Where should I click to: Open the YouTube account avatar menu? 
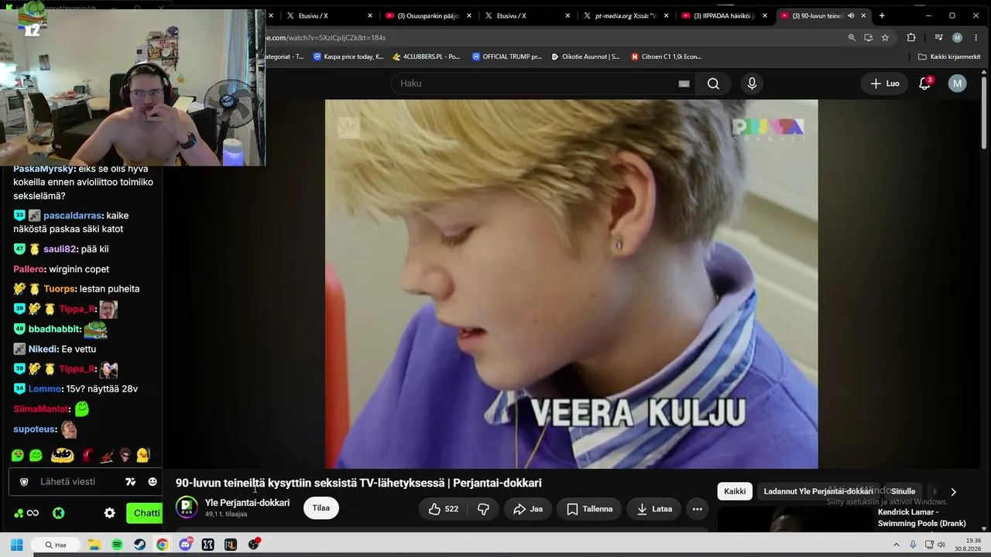click(x=958, y=84)
